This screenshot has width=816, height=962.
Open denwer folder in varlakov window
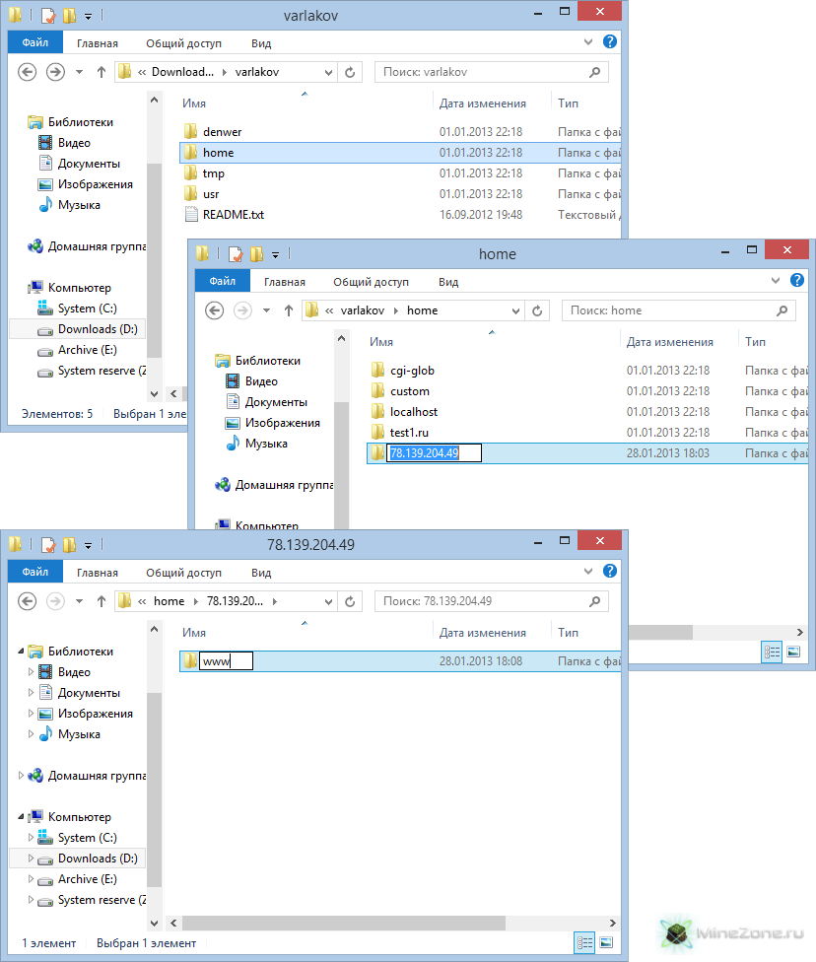click(x=222, y=132)
